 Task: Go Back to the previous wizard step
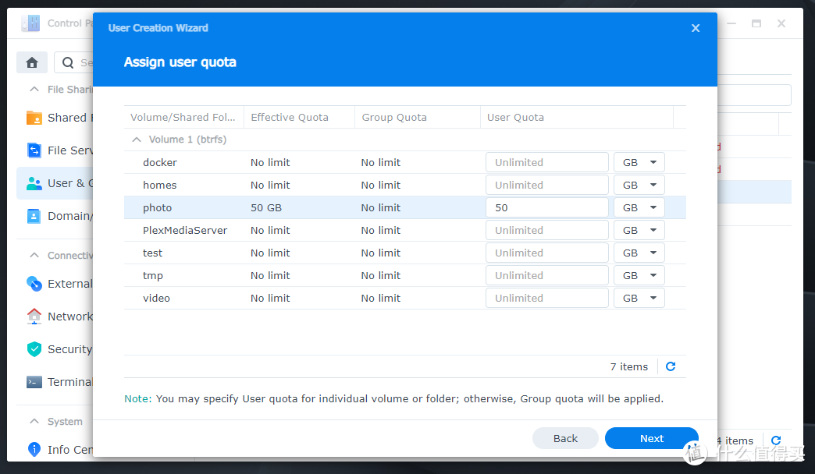tap(565, 438)
